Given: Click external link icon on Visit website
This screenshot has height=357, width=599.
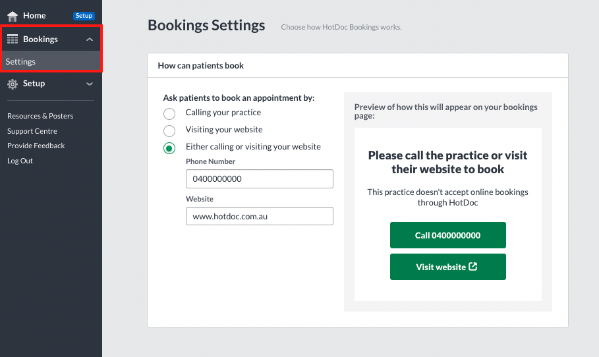Looking at the screenshot, I should coord(473,267).
